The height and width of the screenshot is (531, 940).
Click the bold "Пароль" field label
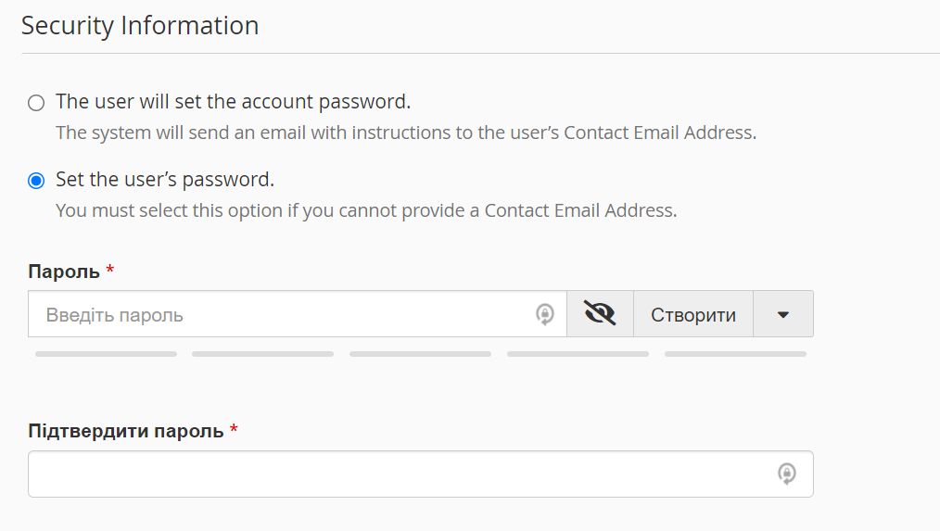point(64,272)
